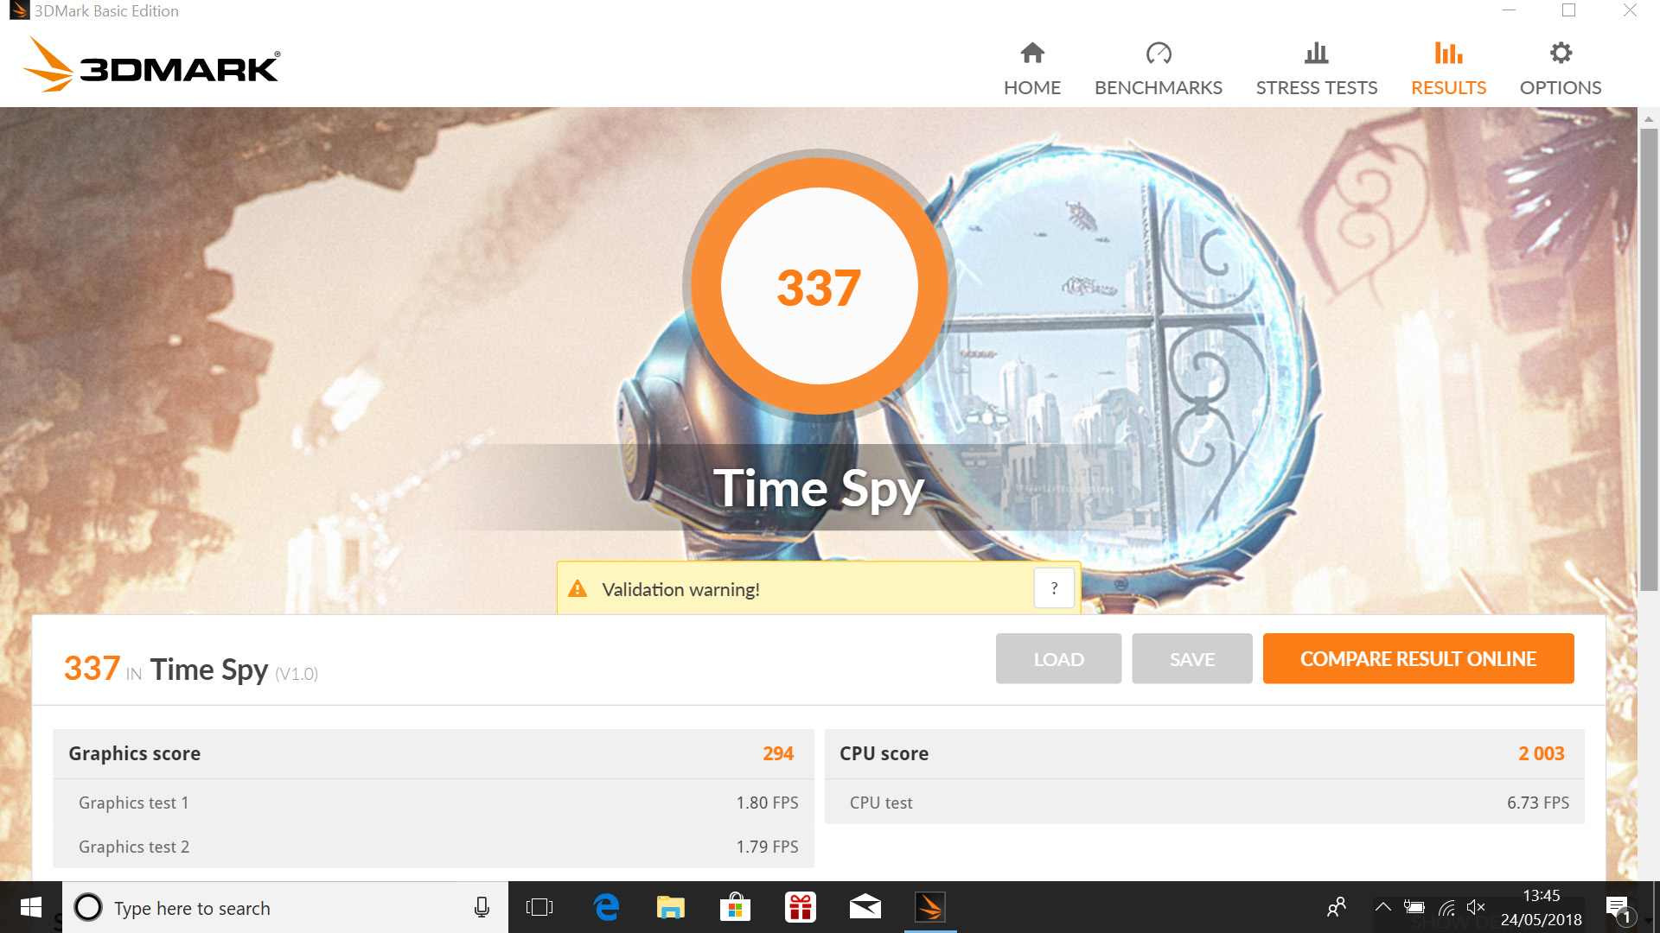Open the Home section via house icon
This screenshot has width=1660, height=933.
[x=1032, y=54]
